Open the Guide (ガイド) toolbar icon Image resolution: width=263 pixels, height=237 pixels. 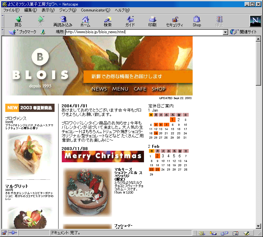point(130,21)
